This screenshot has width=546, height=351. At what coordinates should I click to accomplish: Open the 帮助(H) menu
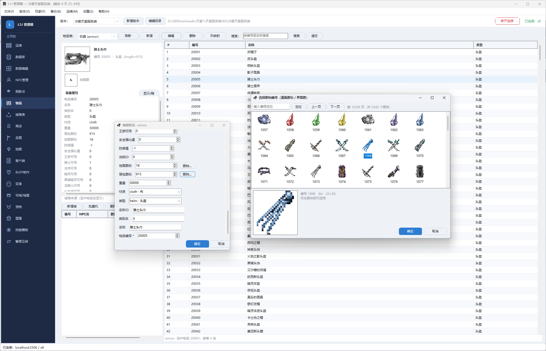(104, 12)
